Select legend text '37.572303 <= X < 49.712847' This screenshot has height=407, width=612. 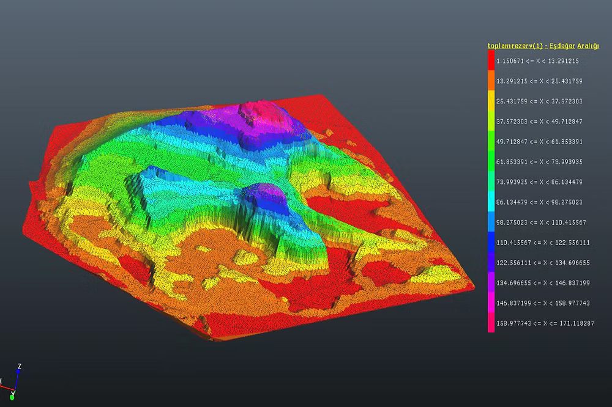pyautogui.click(x=539, y=122)
